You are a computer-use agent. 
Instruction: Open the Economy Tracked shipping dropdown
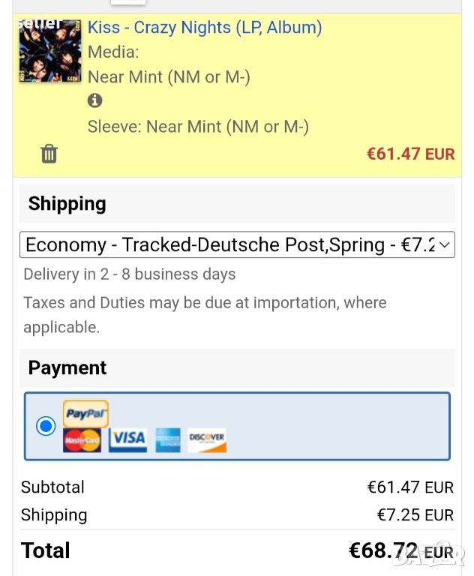[237, 245]
